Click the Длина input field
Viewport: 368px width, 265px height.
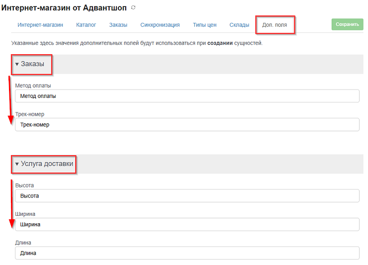187,253
